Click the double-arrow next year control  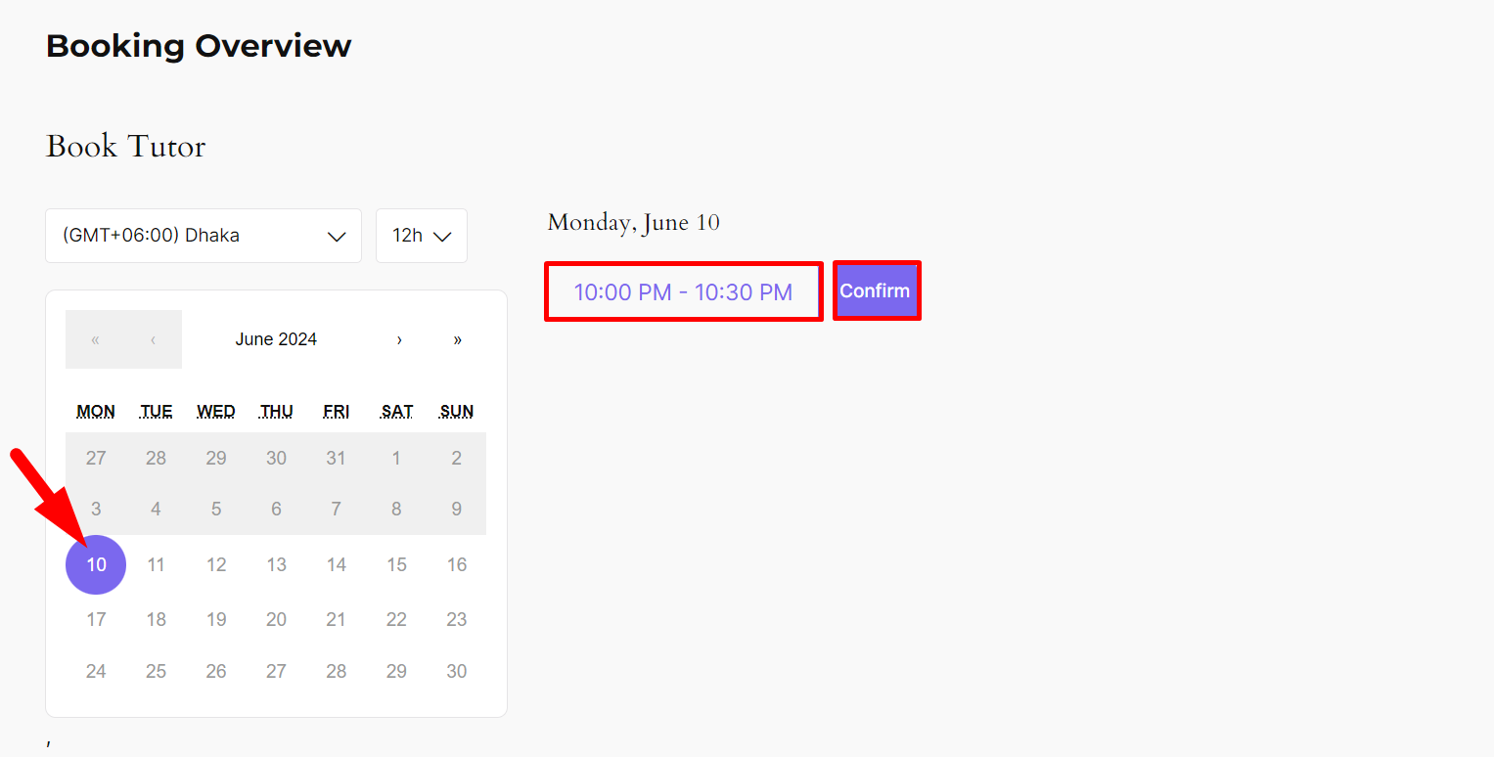(x=457, y=339)
